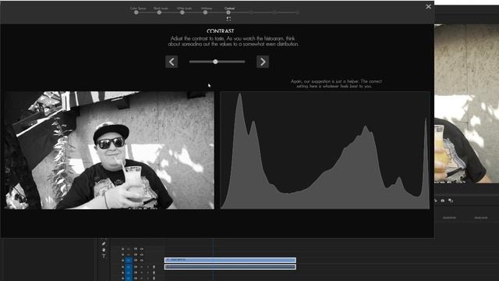Select the Hand tool in Premiere toolbar
499x281 pixels.
104,250
